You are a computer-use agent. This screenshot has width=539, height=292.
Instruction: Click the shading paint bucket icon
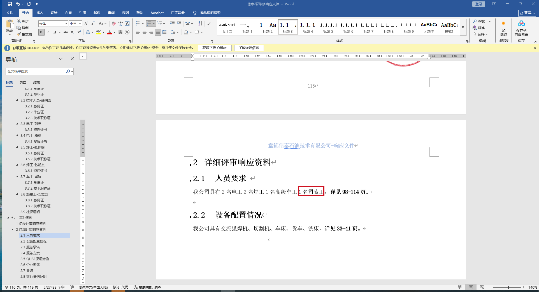coord(186,32)
